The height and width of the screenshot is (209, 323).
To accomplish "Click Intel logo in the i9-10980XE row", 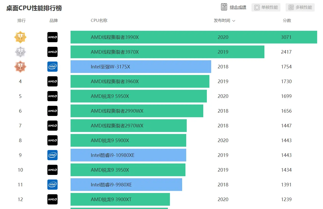I will (52, 155).
